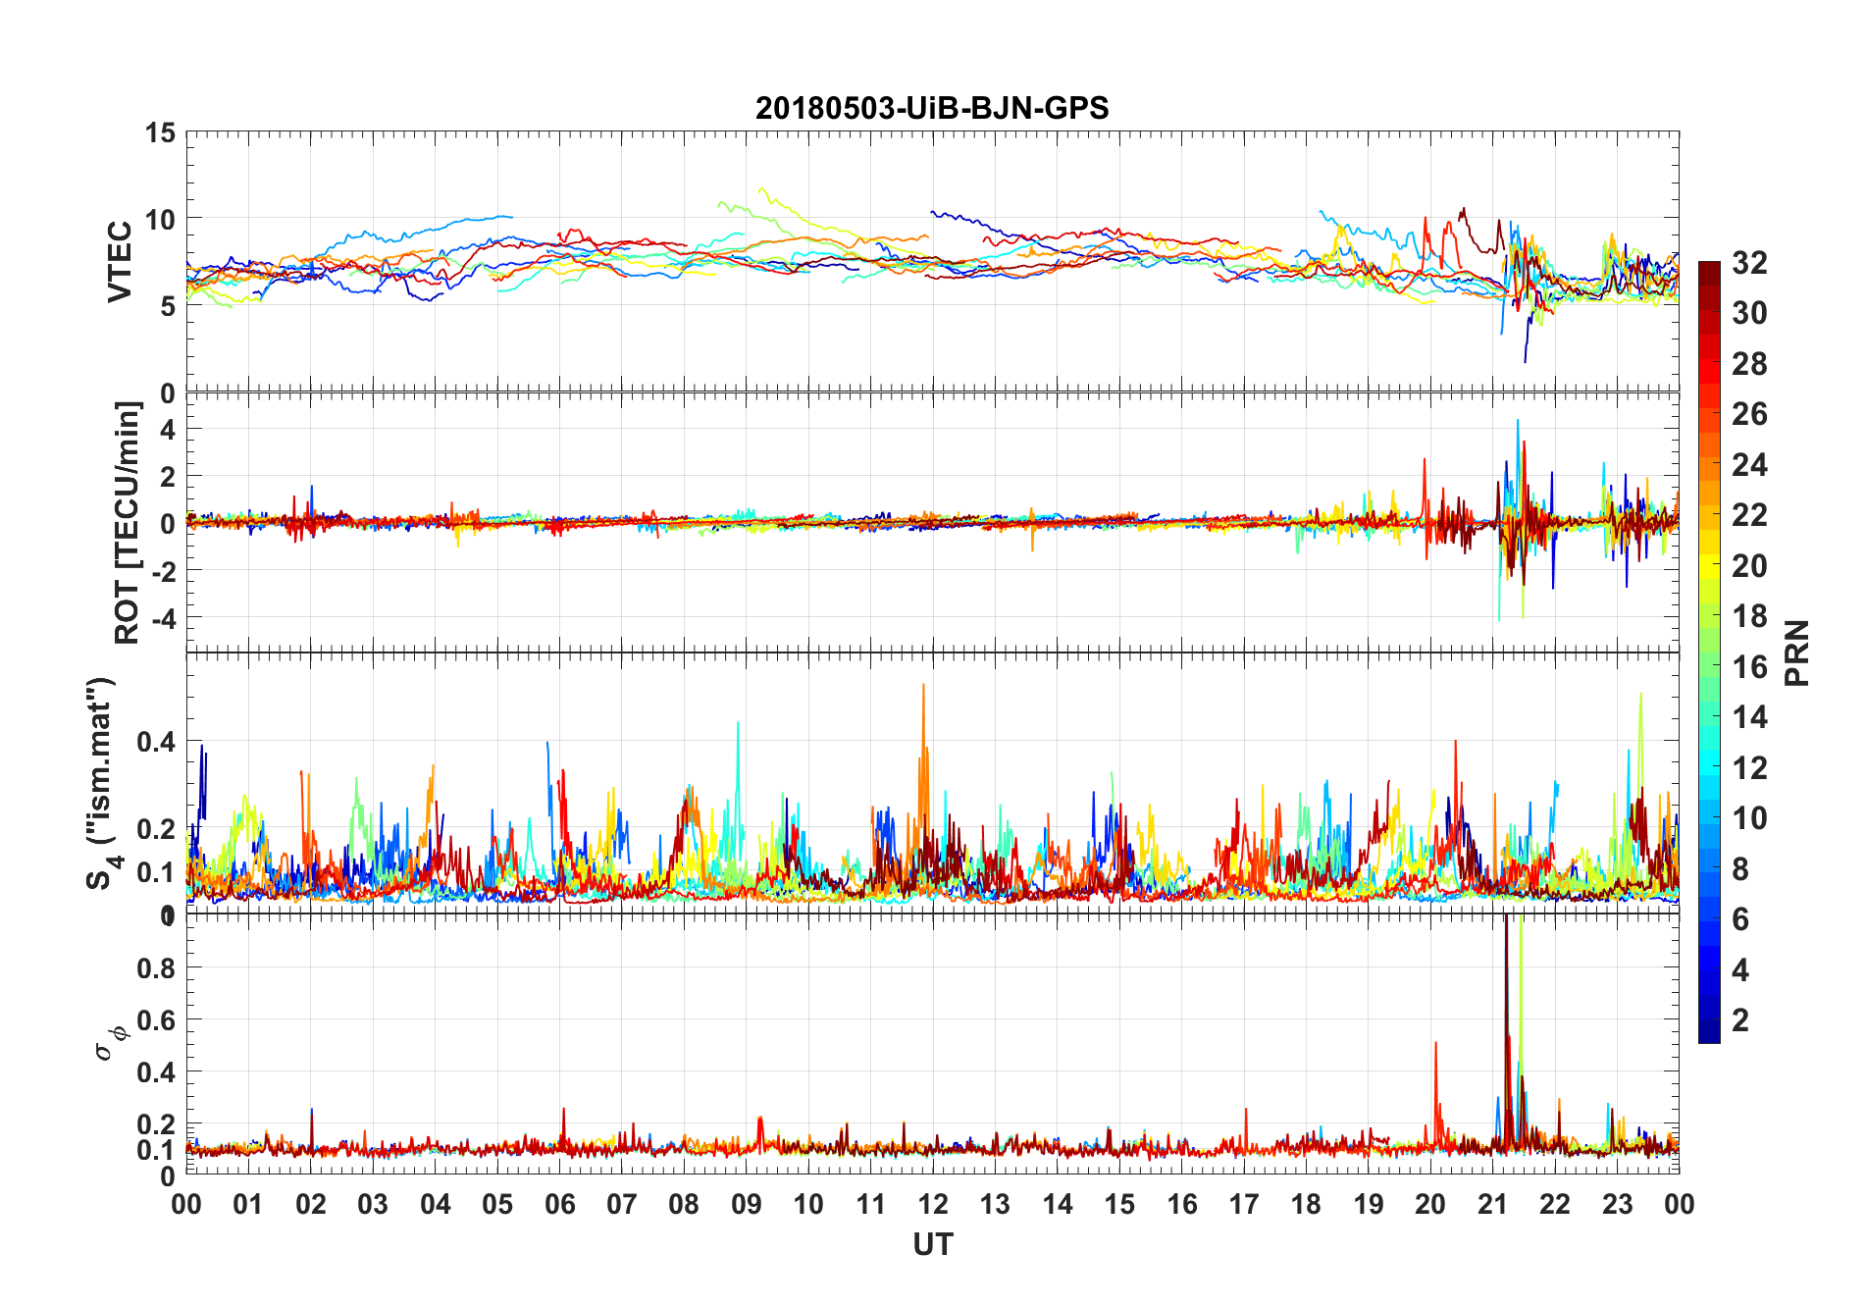
Task: Click UT axis tick label 12
Action: click(x=933, y=1204)
